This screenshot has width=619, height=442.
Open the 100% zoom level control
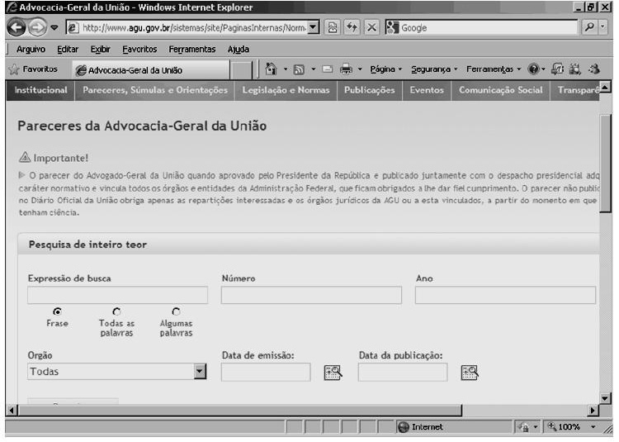[x=573, y=427]
